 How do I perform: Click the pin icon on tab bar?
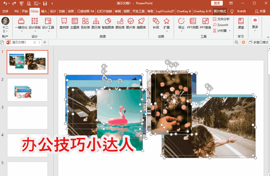[x=236, y=42]
